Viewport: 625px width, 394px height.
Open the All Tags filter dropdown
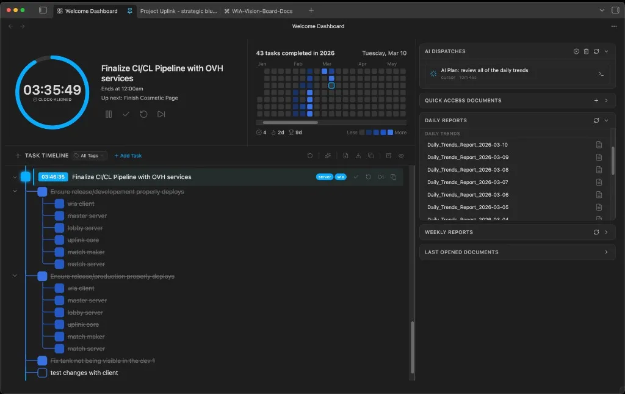[90, 156]
